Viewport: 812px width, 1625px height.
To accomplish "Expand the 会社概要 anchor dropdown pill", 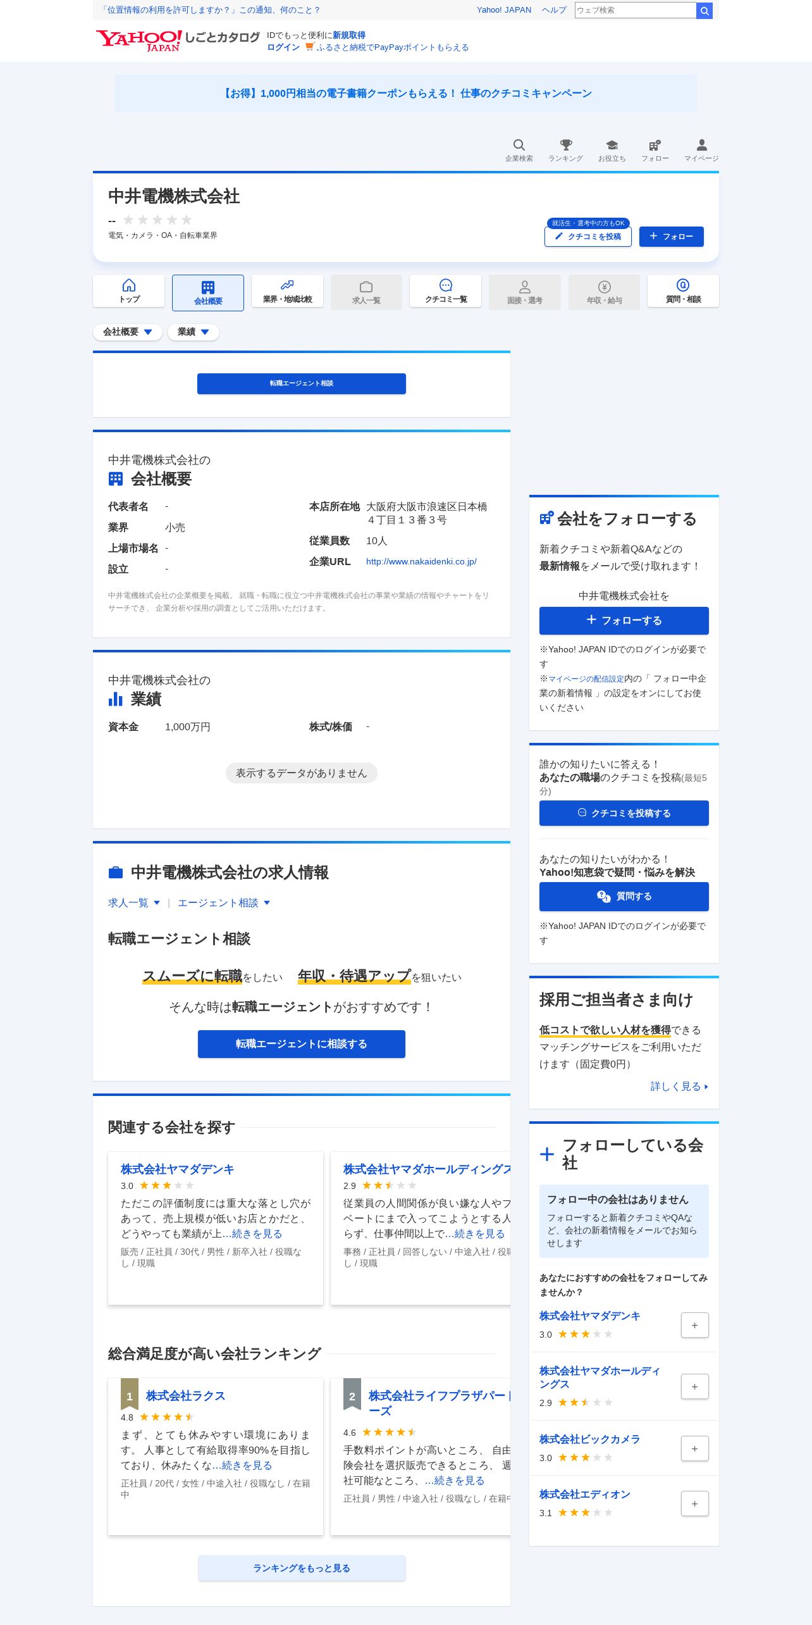I will point(128,332).
